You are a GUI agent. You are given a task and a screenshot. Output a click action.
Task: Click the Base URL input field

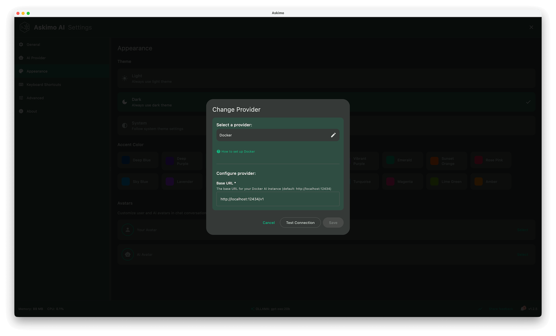[x=277, y=199]
